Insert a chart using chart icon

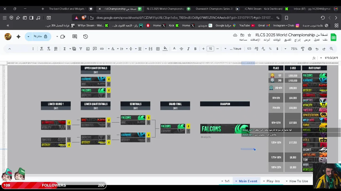[x=88, y=49]
